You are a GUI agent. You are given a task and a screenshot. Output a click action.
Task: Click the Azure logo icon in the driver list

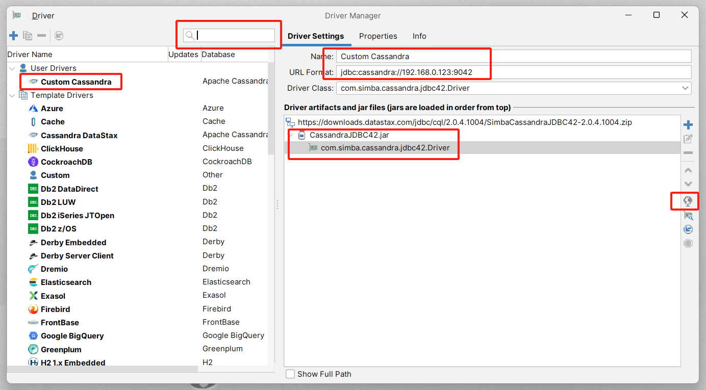(x=33, y=108)
